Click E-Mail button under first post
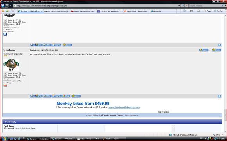Image resolution: width=227 pixels, height=141 pixels. [47, 45]
